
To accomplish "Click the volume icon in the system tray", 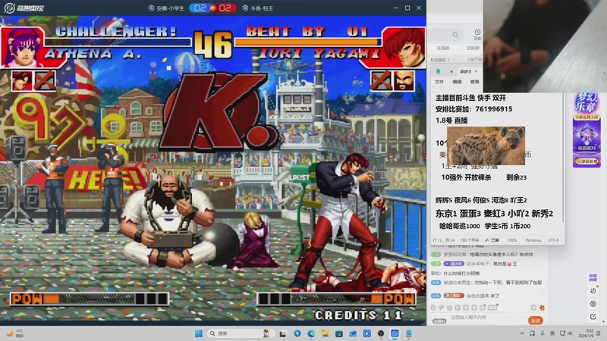I will coord(570,333).
